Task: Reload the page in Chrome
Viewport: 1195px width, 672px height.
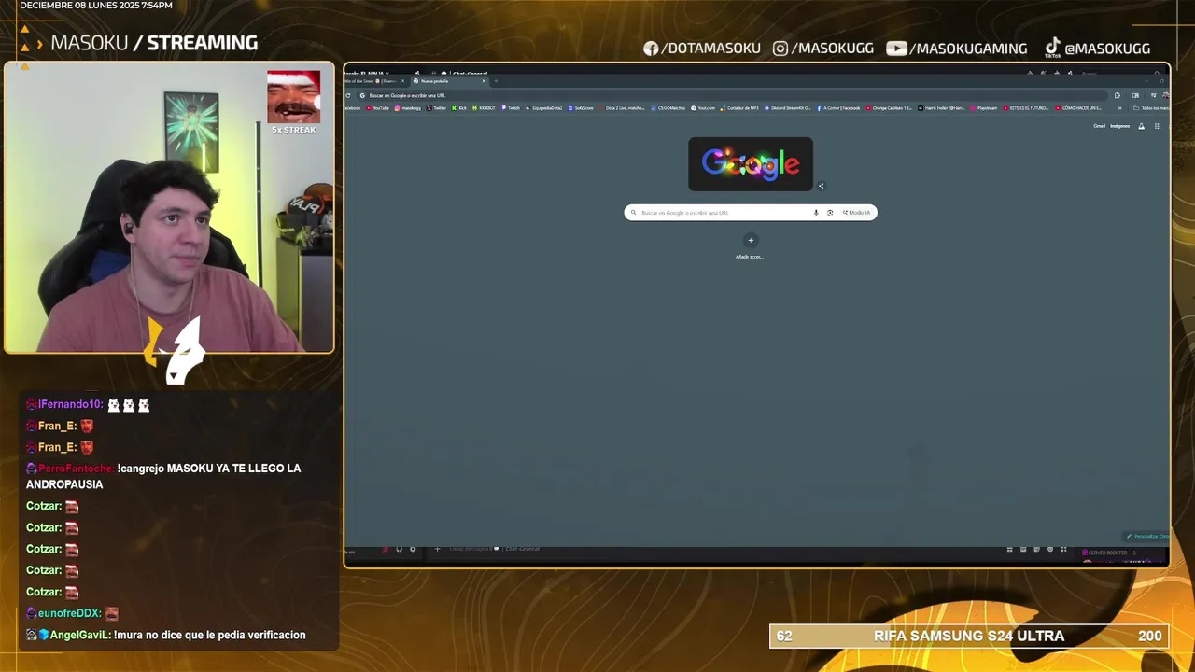Action: (348, 95)
